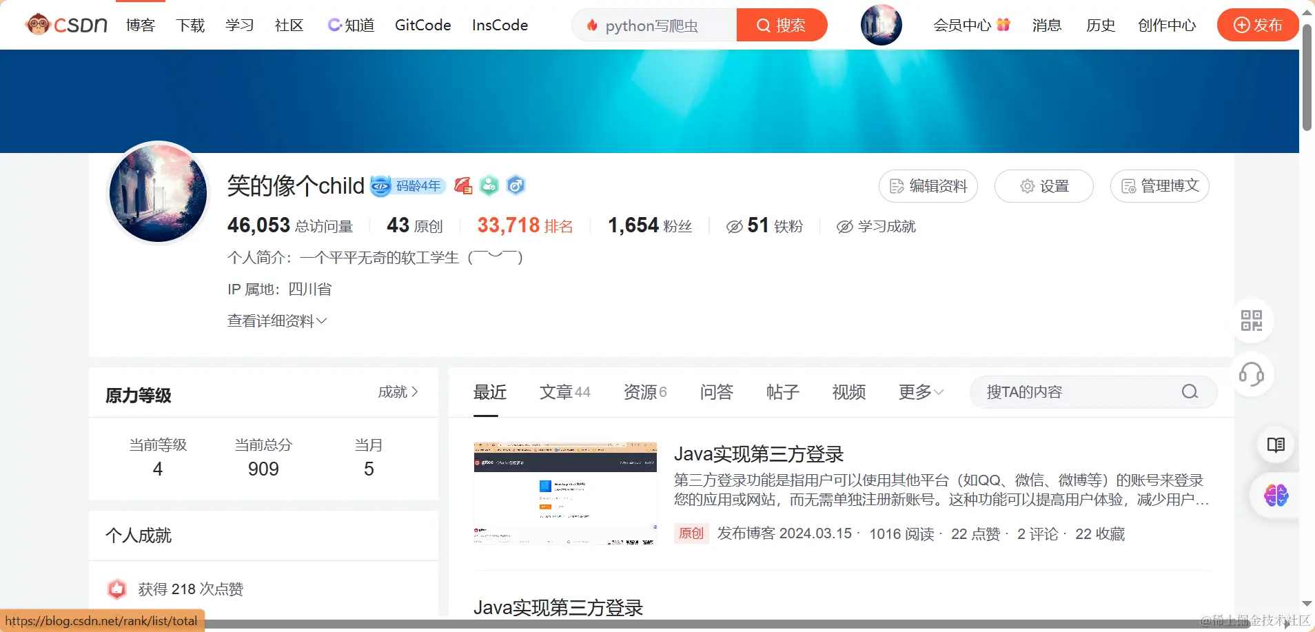Click the open book floating icon

click(x=1276, y=445)
